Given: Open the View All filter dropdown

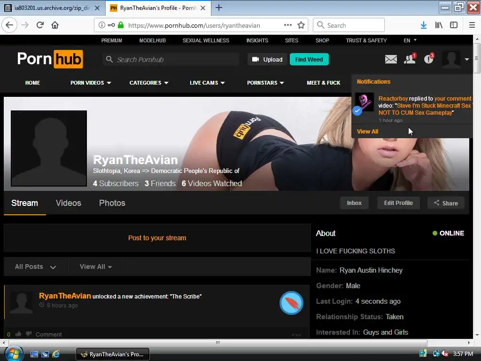Looking at the screenshot, I should pos(96,267).
